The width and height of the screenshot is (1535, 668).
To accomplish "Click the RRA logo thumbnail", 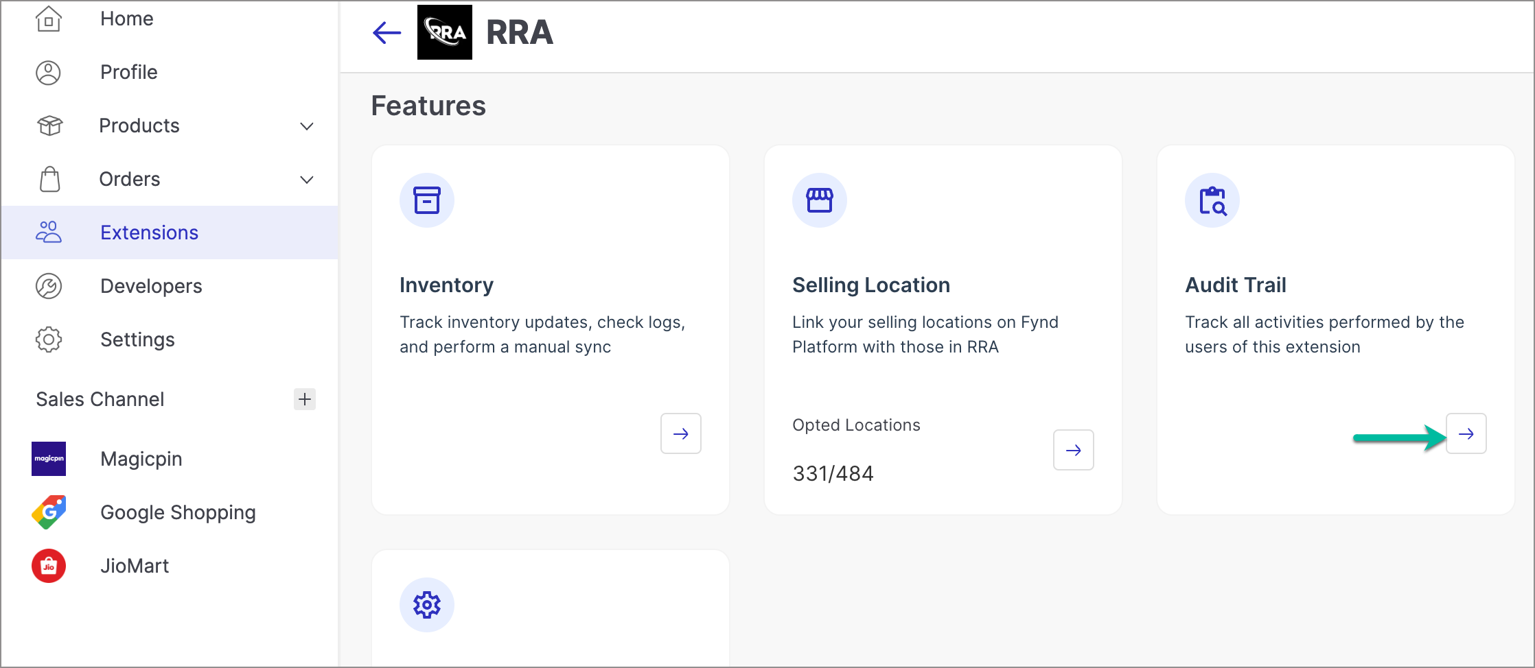I will [x=445, y=32].
